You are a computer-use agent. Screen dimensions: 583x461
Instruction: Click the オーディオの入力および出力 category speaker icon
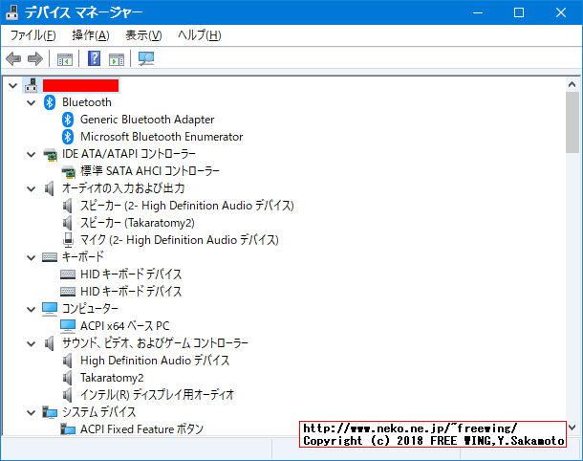click(49, 188)
